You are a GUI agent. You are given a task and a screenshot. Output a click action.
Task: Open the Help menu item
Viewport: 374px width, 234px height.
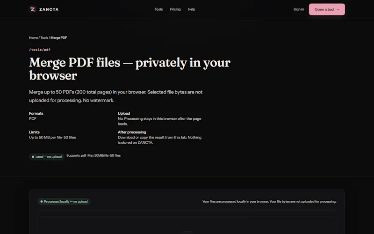(x=191, y=9)
